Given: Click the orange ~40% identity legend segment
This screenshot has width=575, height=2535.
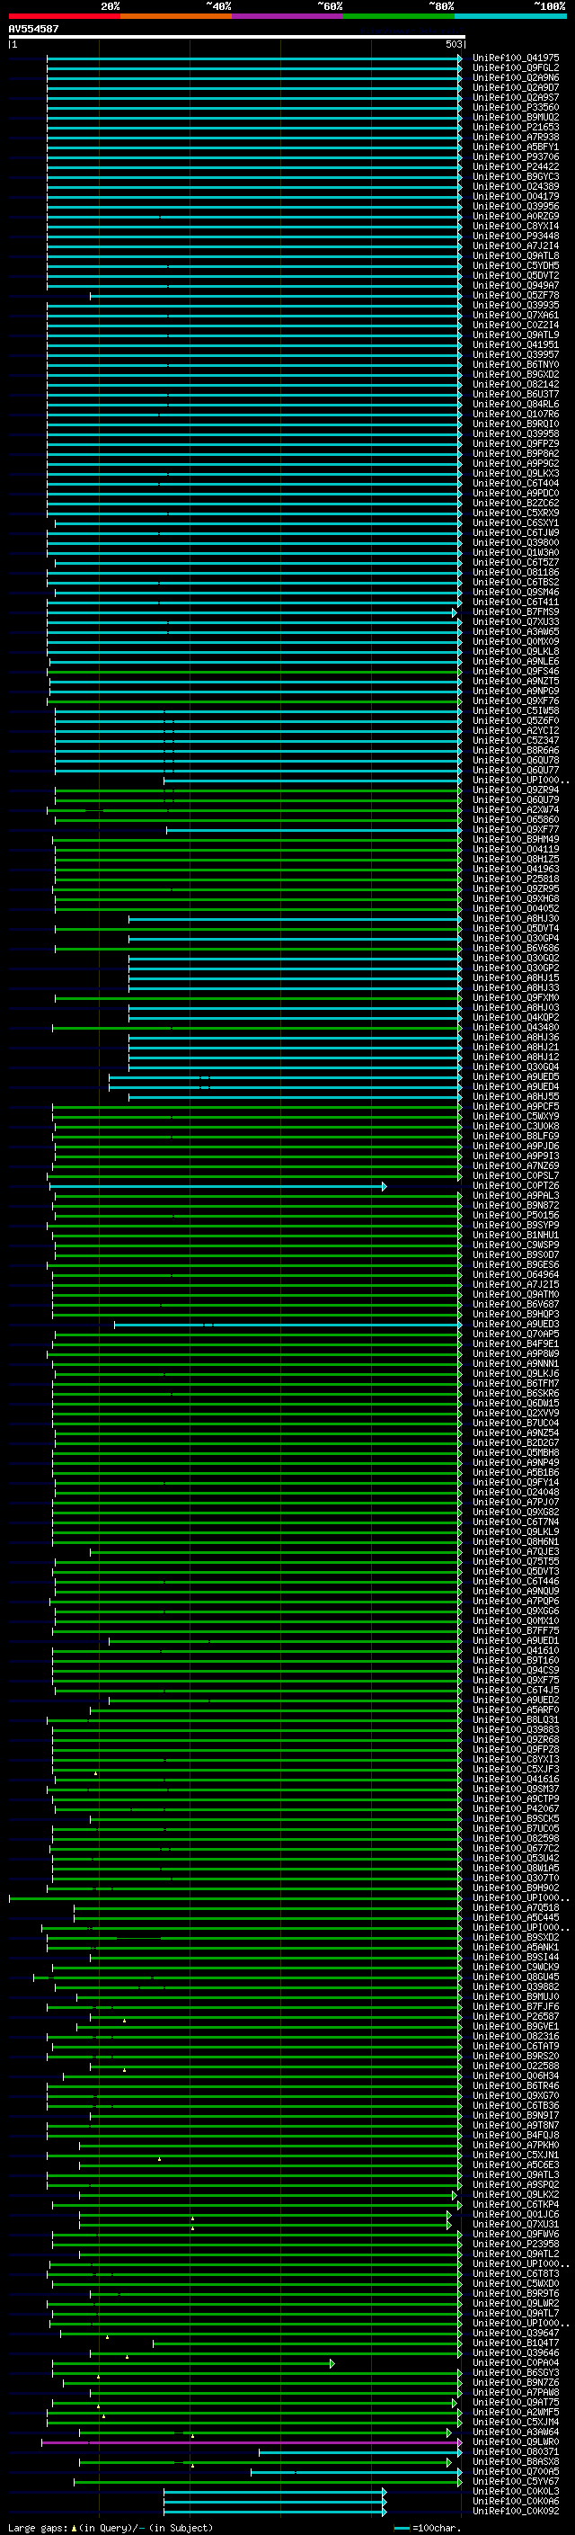Looking at the screenshot, I should 176,16.
